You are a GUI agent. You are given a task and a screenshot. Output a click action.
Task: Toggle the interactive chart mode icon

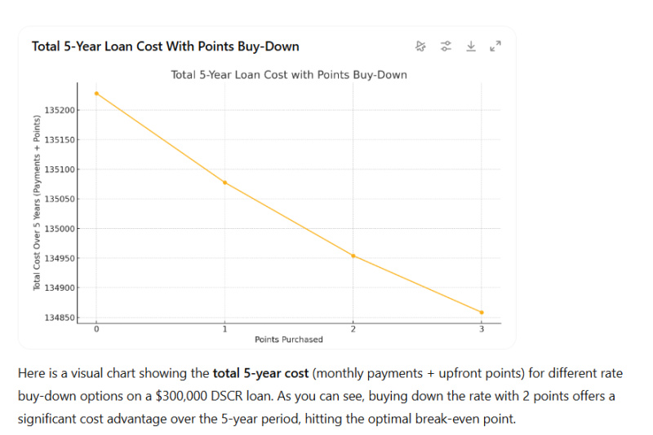pyautogui.click(x=421, y=46)
